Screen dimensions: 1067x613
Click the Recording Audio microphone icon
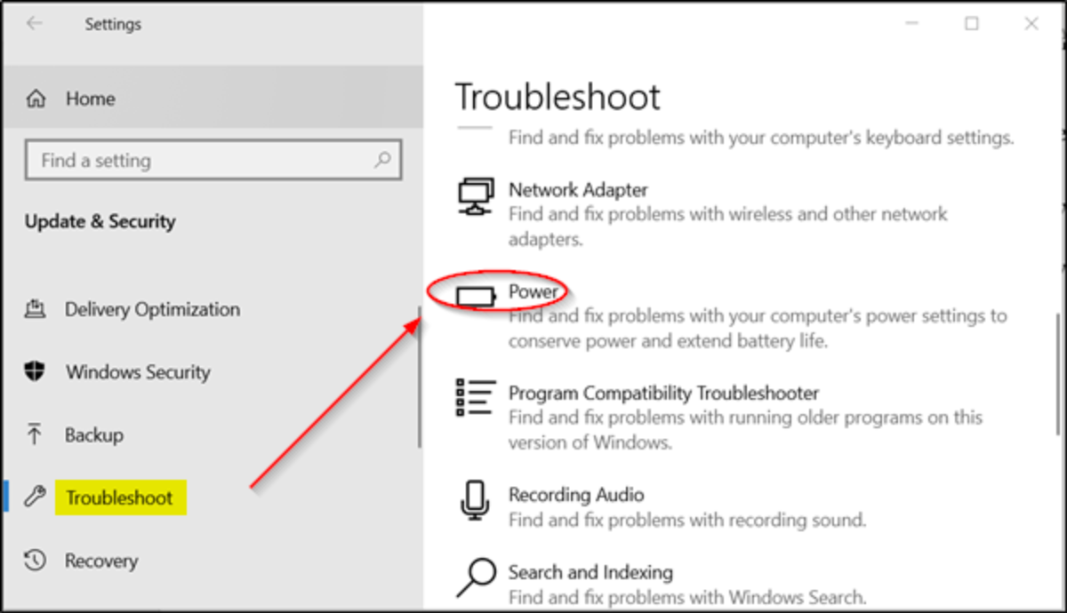[475, 500]
